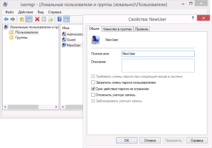Click the Back arrow toolbar icon
Viewport: 212px width, 148px height.
click(6, 19)
